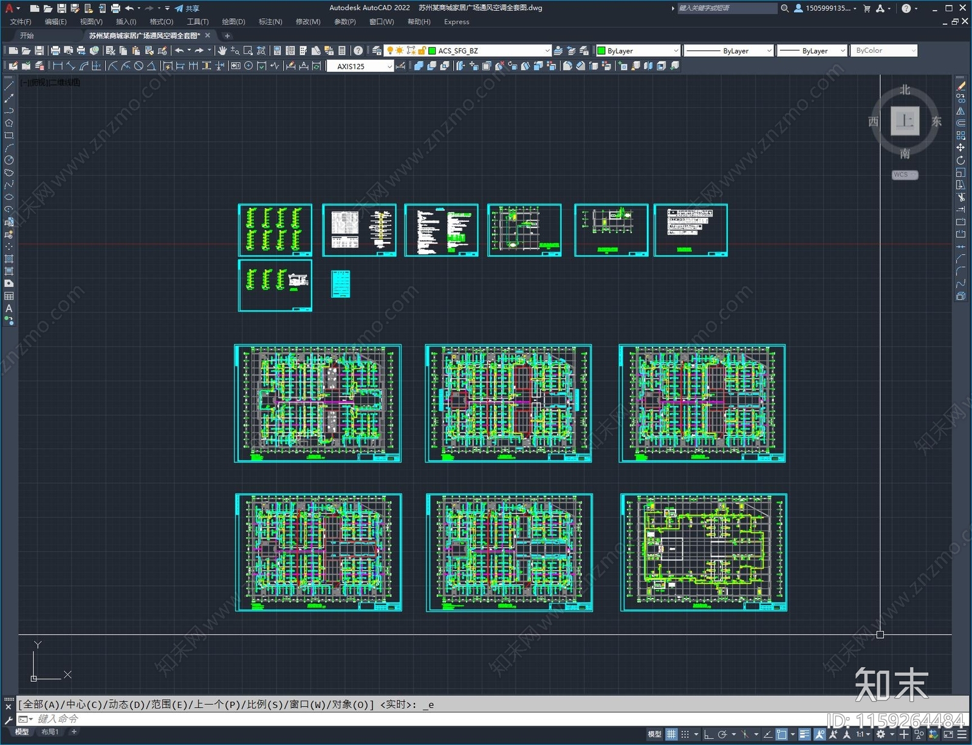The width and height of the screenshot is (972, 745).
Task: Switch to 布局1 layout tab
Action: pos(50,732)
